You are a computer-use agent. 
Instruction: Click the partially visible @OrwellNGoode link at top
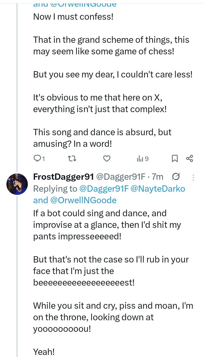click(x=83, y=4)
